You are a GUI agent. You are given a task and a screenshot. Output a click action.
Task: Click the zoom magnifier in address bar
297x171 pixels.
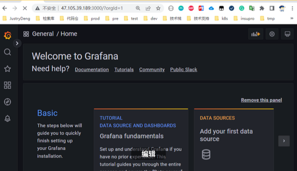(138, 8)
